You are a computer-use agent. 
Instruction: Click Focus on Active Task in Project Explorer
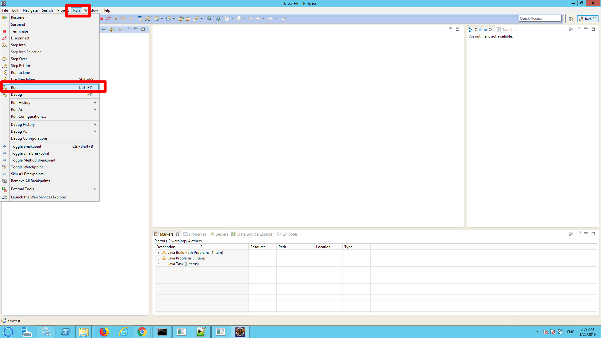point(121,29)
